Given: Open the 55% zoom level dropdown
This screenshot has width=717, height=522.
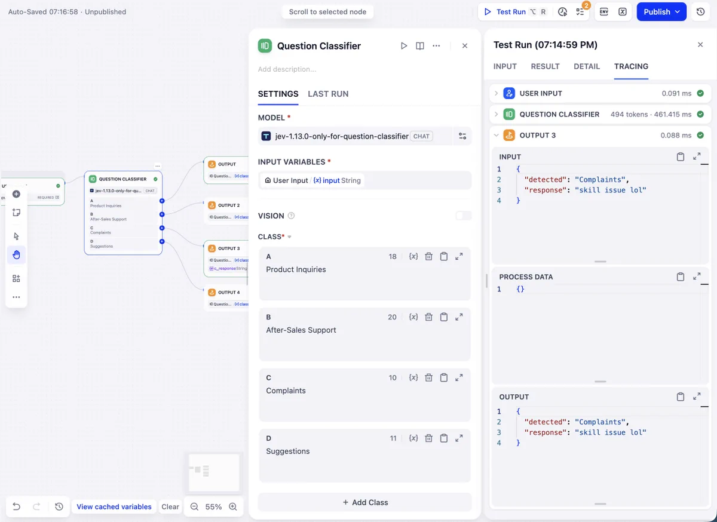Looking at the screenshot, I should (x=213, y=506).
